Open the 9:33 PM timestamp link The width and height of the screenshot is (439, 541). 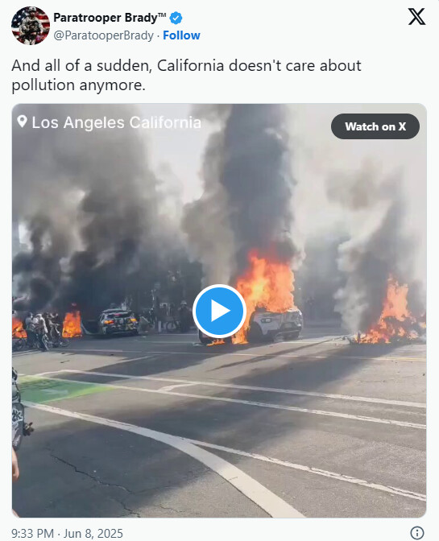point(33,533)
